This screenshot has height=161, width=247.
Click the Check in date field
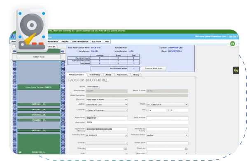click(105, 149)
